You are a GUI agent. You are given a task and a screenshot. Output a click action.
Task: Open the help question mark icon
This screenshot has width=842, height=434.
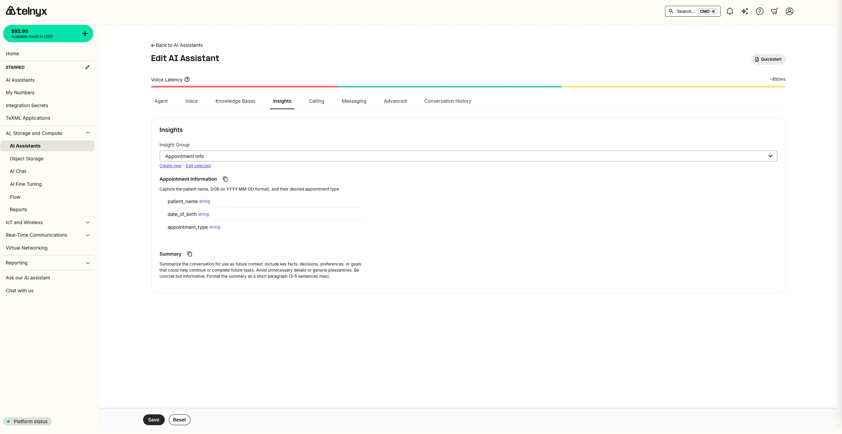pos(760,11)
